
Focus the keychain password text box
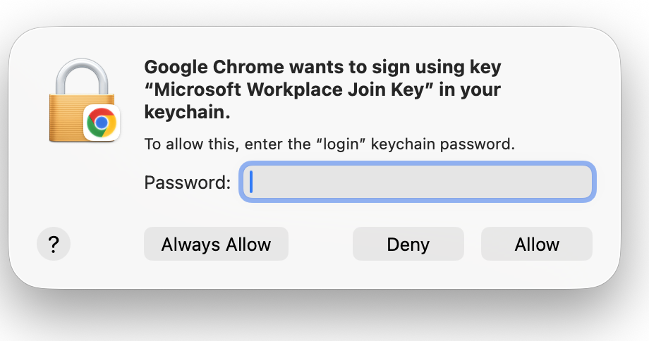coord(418,182)
